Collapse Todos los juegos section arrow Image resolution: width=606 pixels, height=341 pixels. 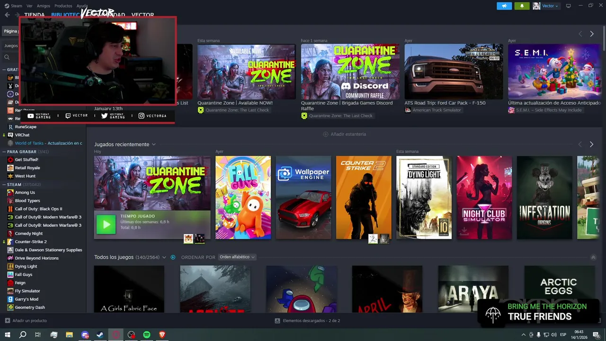pos(593,257)
